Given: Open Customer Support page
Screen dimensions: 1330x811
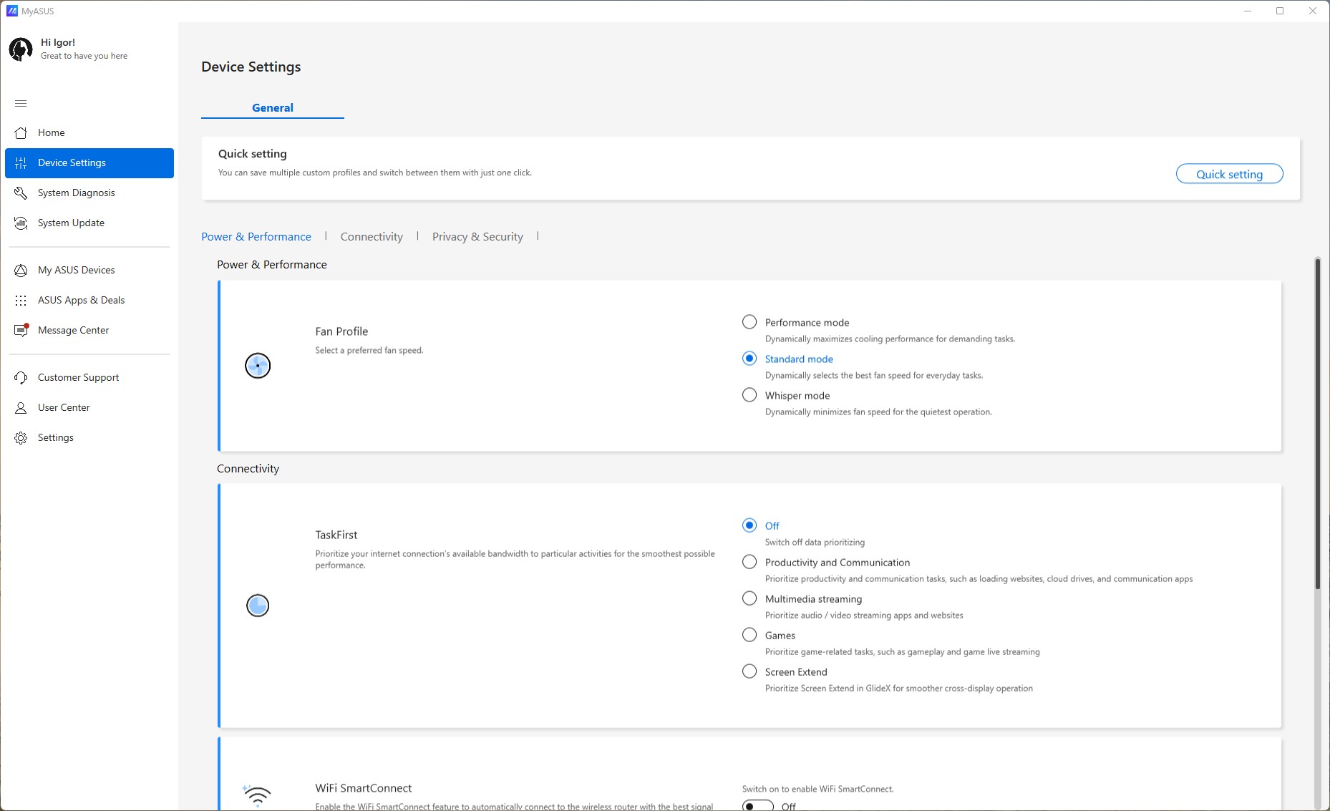Looking at the screenshot, I should pyautogui.click(x=89, y=378).
